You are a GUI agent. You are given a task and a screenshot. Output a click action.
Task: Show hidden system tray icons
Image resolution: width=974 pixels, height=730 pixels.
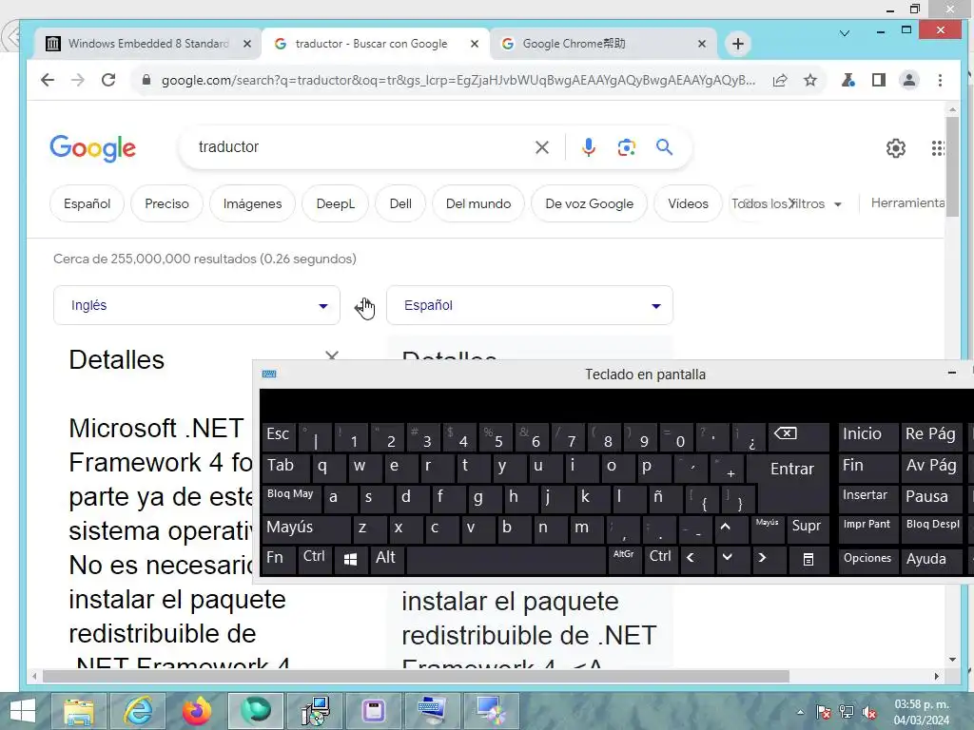(801, 712)
